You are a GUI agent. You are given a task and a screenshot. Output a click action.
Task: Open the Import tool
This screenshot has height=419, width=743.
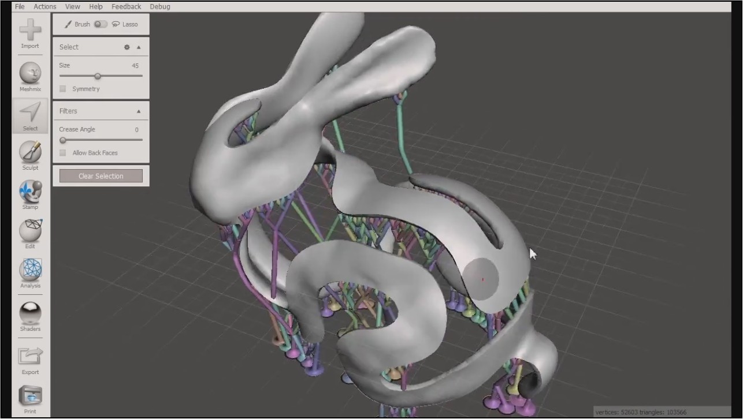[30, 33]
